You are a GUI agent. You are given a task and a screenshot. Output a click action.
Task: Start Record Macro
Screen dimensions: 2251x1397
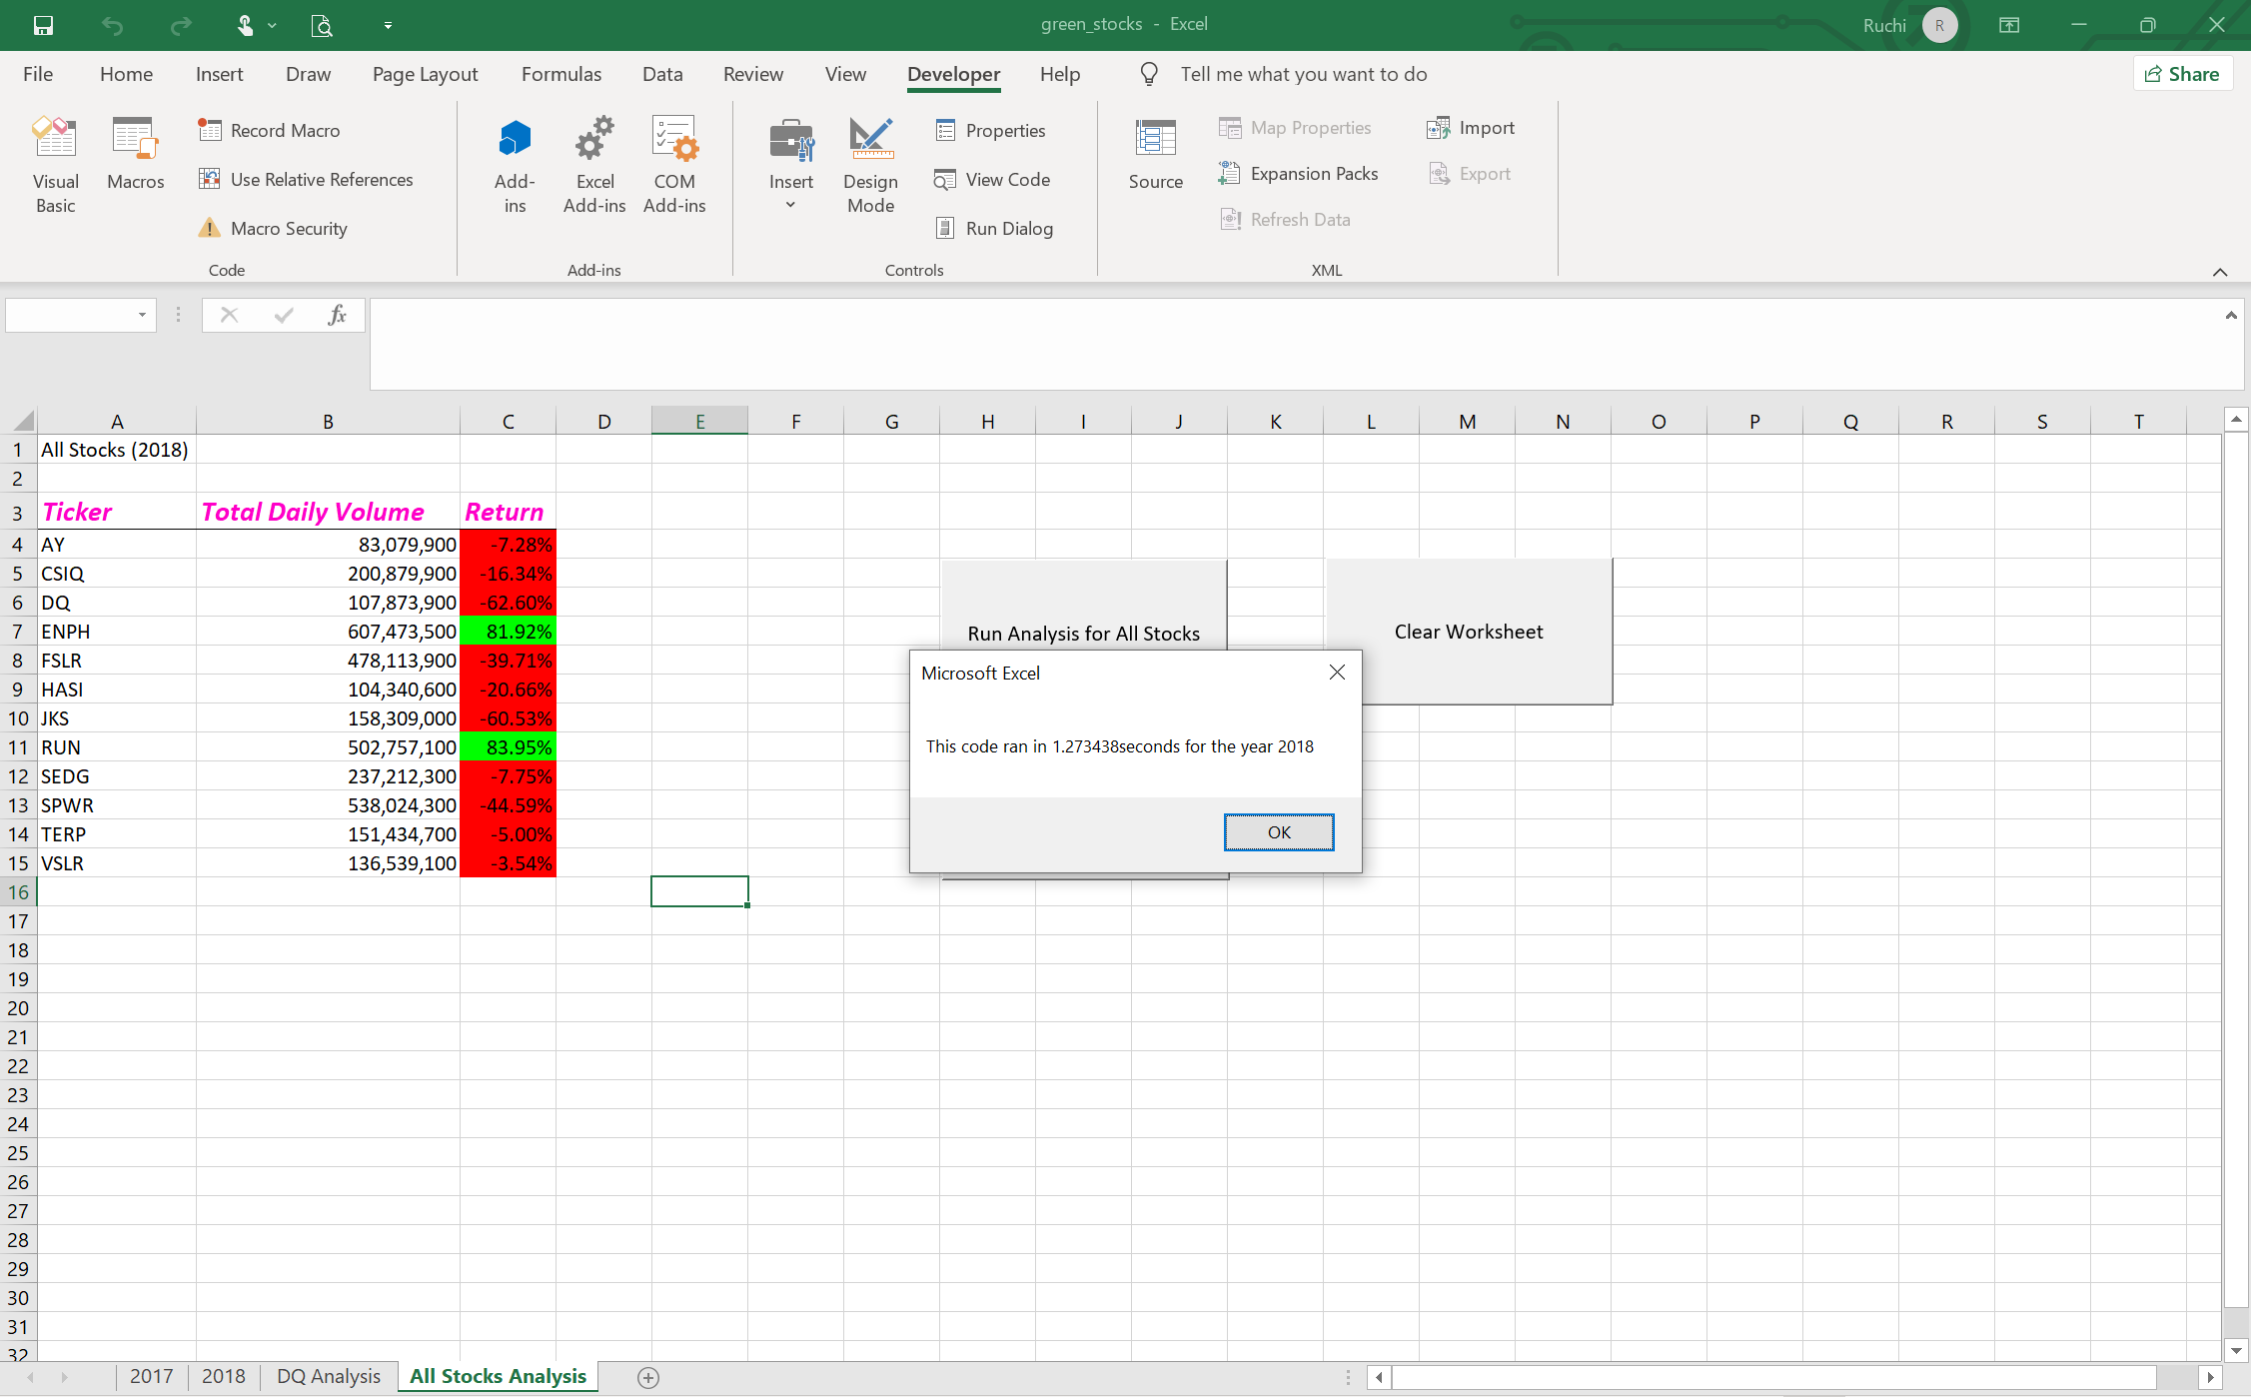click(x=269, y=131)
